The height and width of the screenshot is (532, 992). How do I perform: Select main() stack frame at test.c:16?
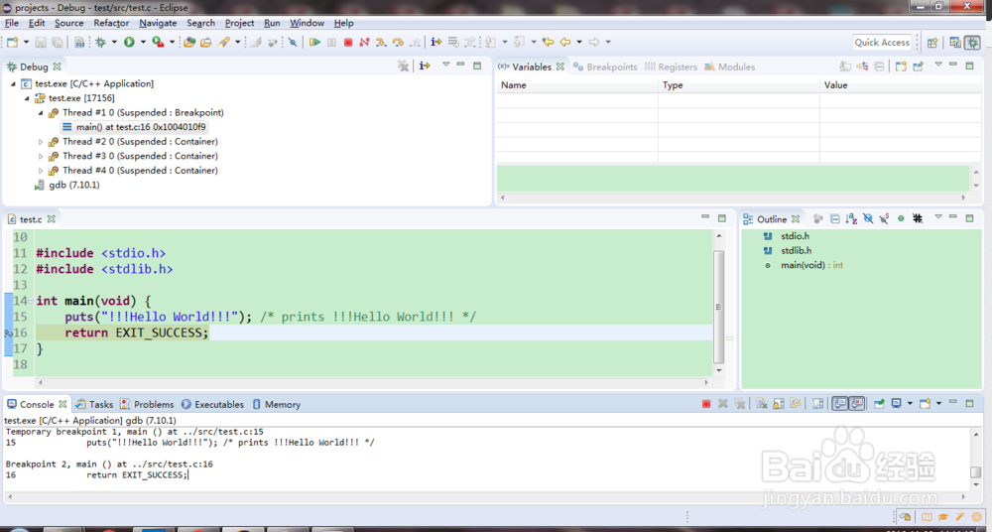click(x=135, y=127)
